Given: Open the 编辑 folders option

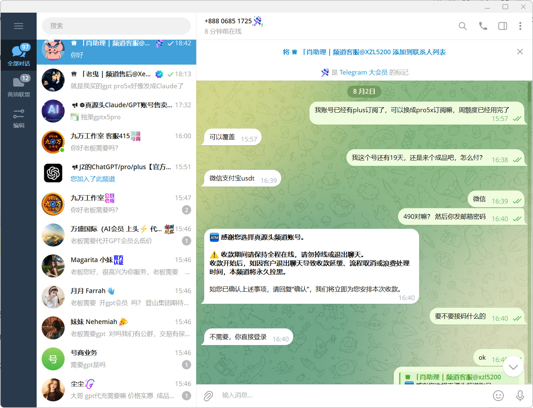Looking at the screenshot, I should [x=19, y=118].
